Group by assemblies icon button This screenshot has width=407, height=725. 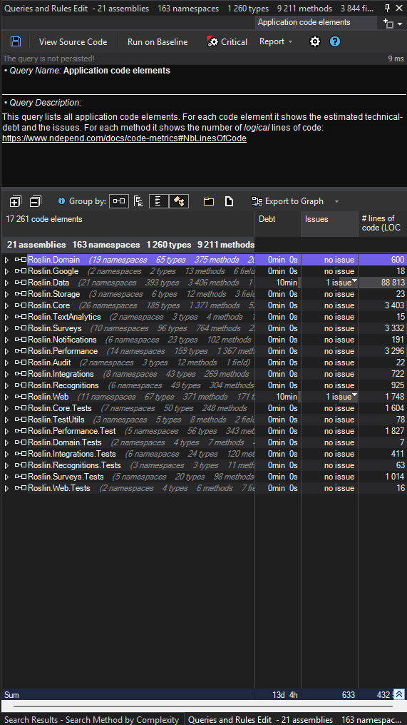coord(119,201)
